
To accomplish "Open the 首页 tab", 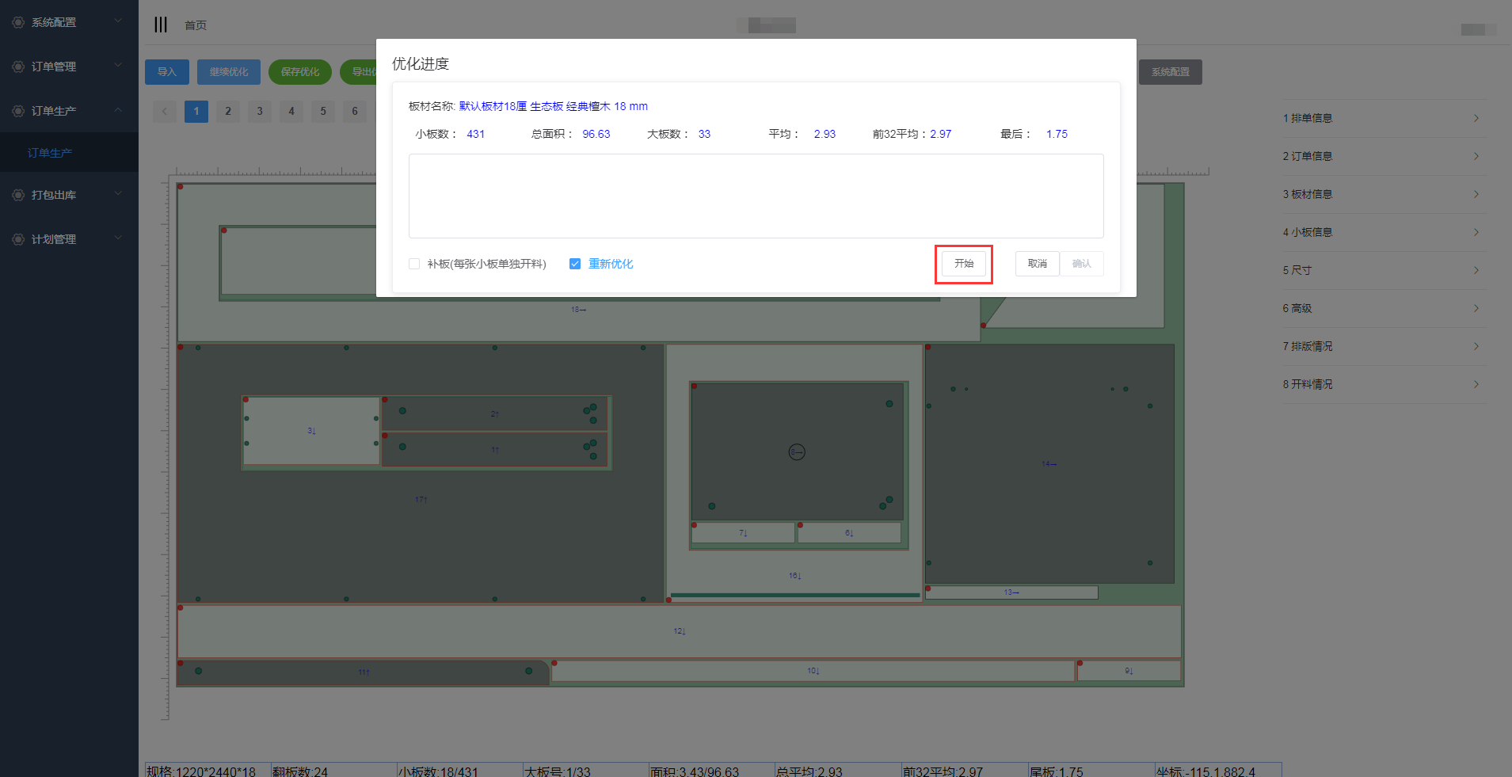I will 196,25.
